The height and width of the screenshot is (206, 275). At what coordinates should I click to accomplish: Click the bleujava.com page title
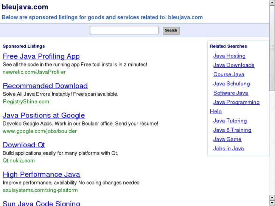[x=25, y=7]
